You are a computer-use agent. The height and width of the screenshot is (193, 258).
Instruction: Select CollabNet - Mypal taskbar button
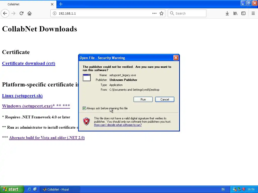point(60,189)
